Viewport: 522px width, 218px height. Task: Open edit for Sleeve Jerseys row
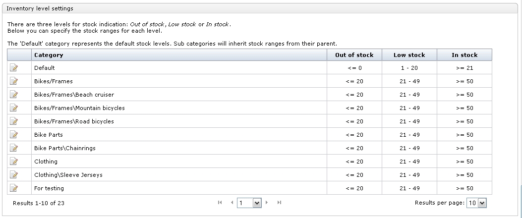[14, 175]
